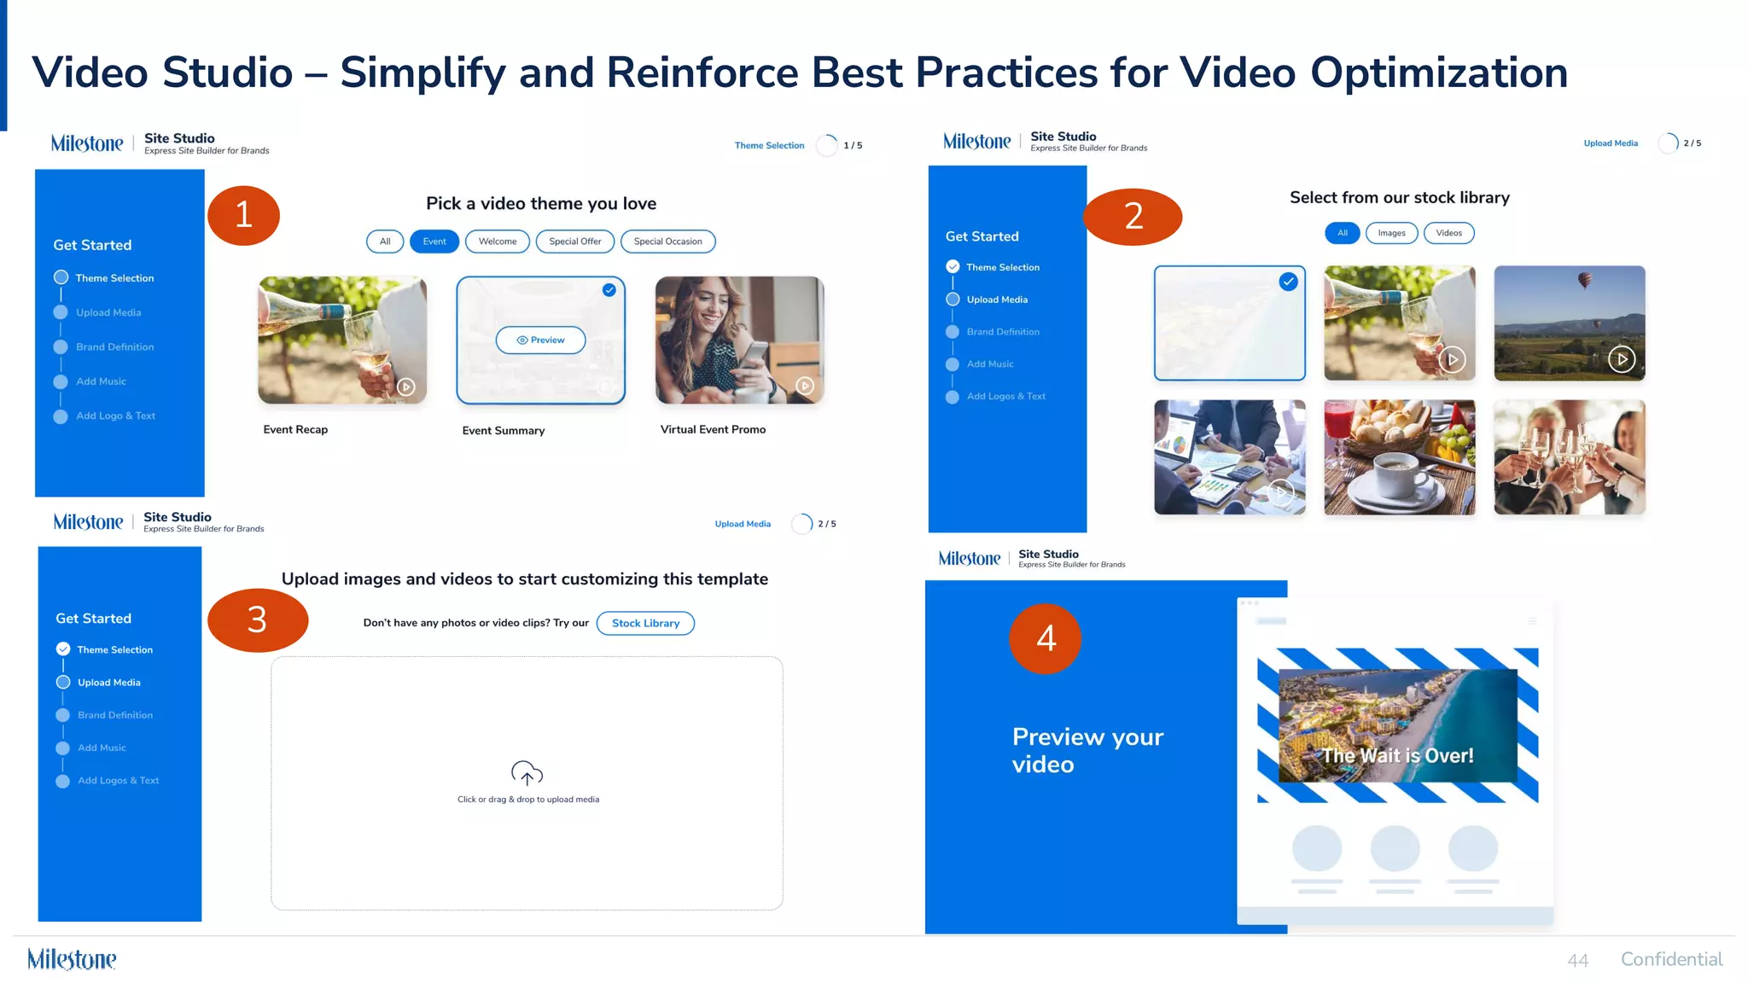Image resolution: width=1748 pixels, height=983 pixels.
Task: Filter stock library by Images
Action: click(x=1391, y=233)
